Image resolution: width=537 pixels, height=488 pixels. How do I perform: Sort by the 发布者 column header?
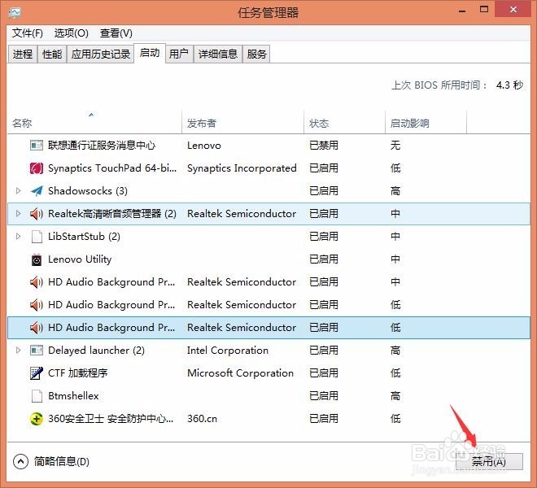pyautogui.click(x=242, y=123)
